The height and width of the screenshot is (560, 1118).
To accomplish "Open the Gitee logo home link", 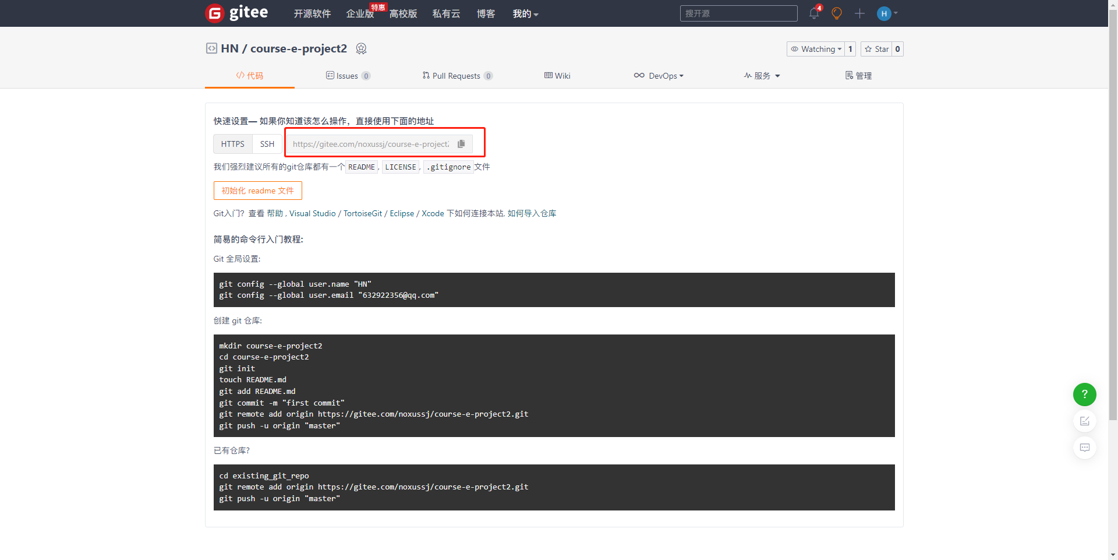I will point(237,13).
